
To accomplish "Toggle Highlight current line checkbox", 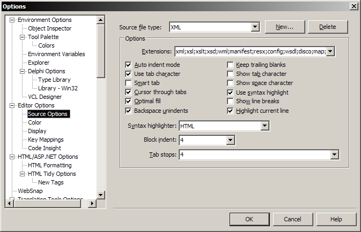I will 230,111.
